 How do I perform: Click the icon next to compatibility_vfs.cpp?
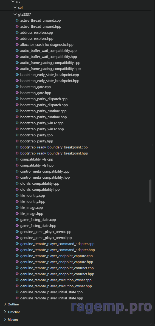click(x=17, y=159)
